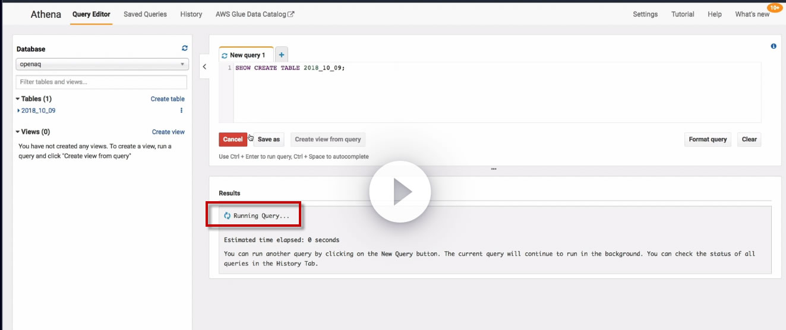Click the Format query button
This screenshot has width=786, height=330.
tap(708, 139)
